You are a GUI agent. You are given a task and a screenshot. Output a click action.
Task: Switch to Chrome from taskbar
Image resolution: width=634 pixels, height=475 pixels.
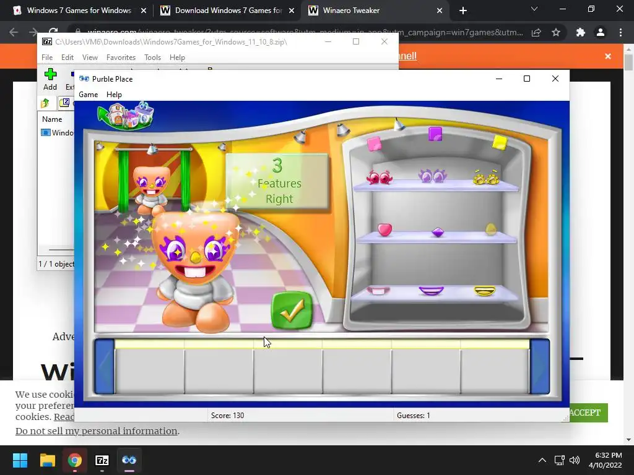pyautogui.click(x=75, y=460)
